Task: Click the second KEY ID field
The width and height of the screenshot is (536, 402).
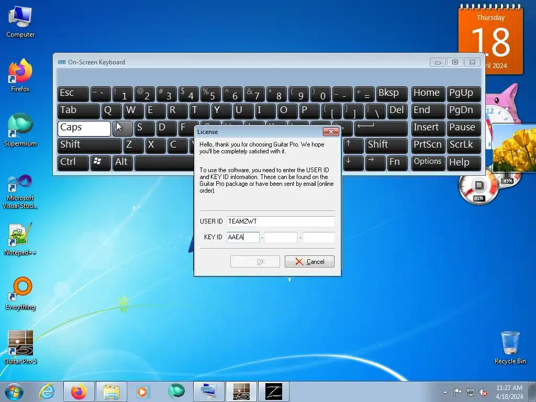Action: pyautogui.click(x=281, y=237)
